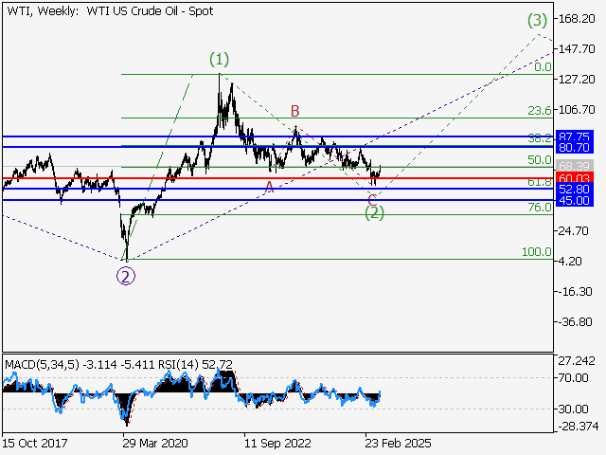Click the green wave (2) label
This screenshot has width=606, height=455.
(374, 212)
